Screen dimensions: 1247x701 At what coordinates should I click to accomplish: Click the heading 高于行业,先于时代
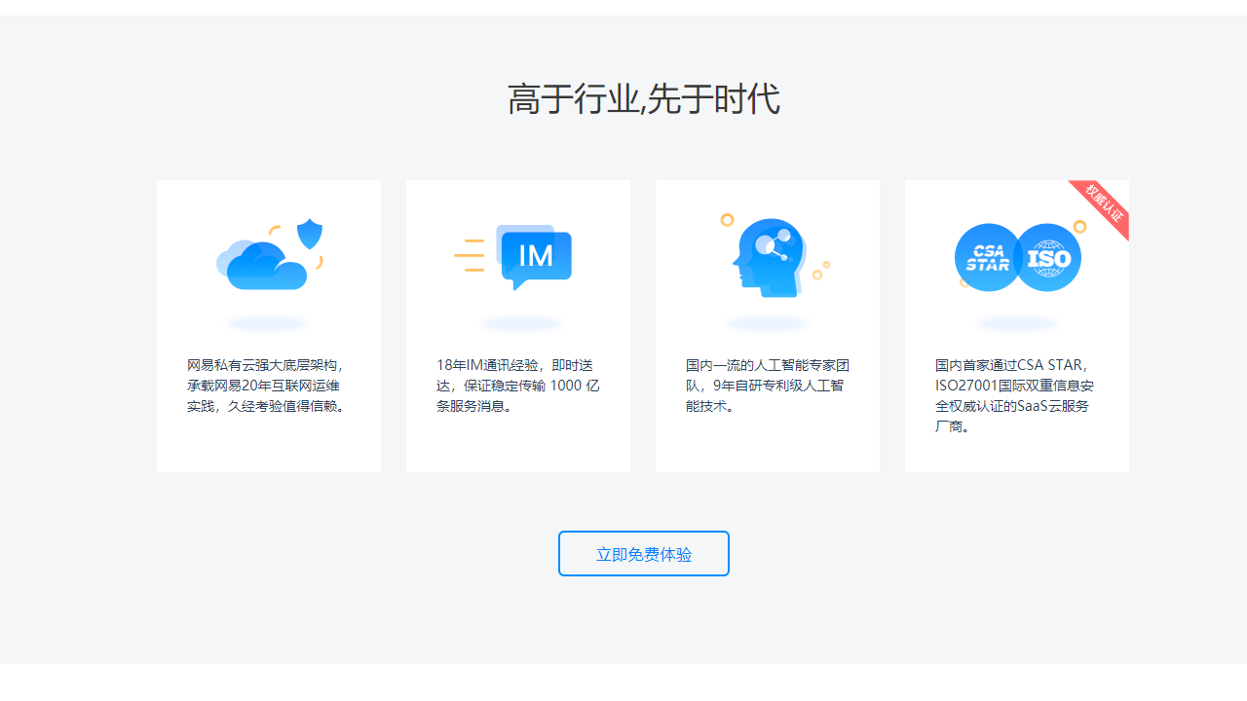(643, 99)
